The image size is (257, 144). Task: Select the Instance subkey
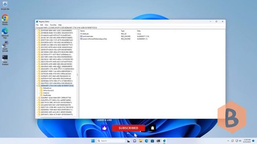(x=46, y=93)
